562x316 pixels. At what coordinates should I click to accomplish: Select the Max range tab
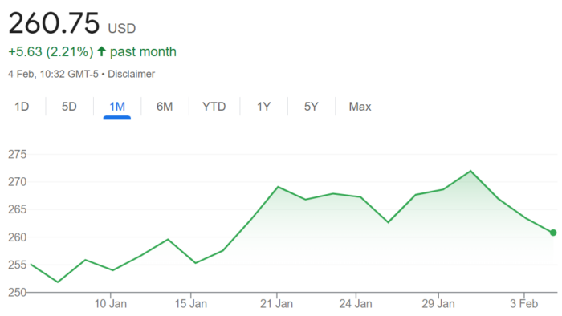360,107
